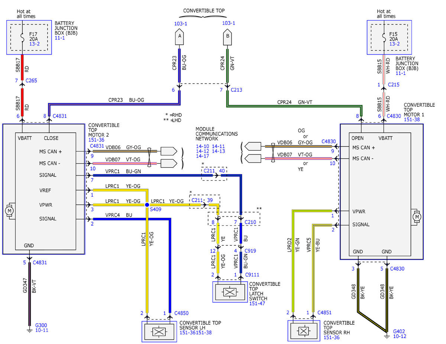
Task: Go to network page 14-12
Action: point(203,151)
